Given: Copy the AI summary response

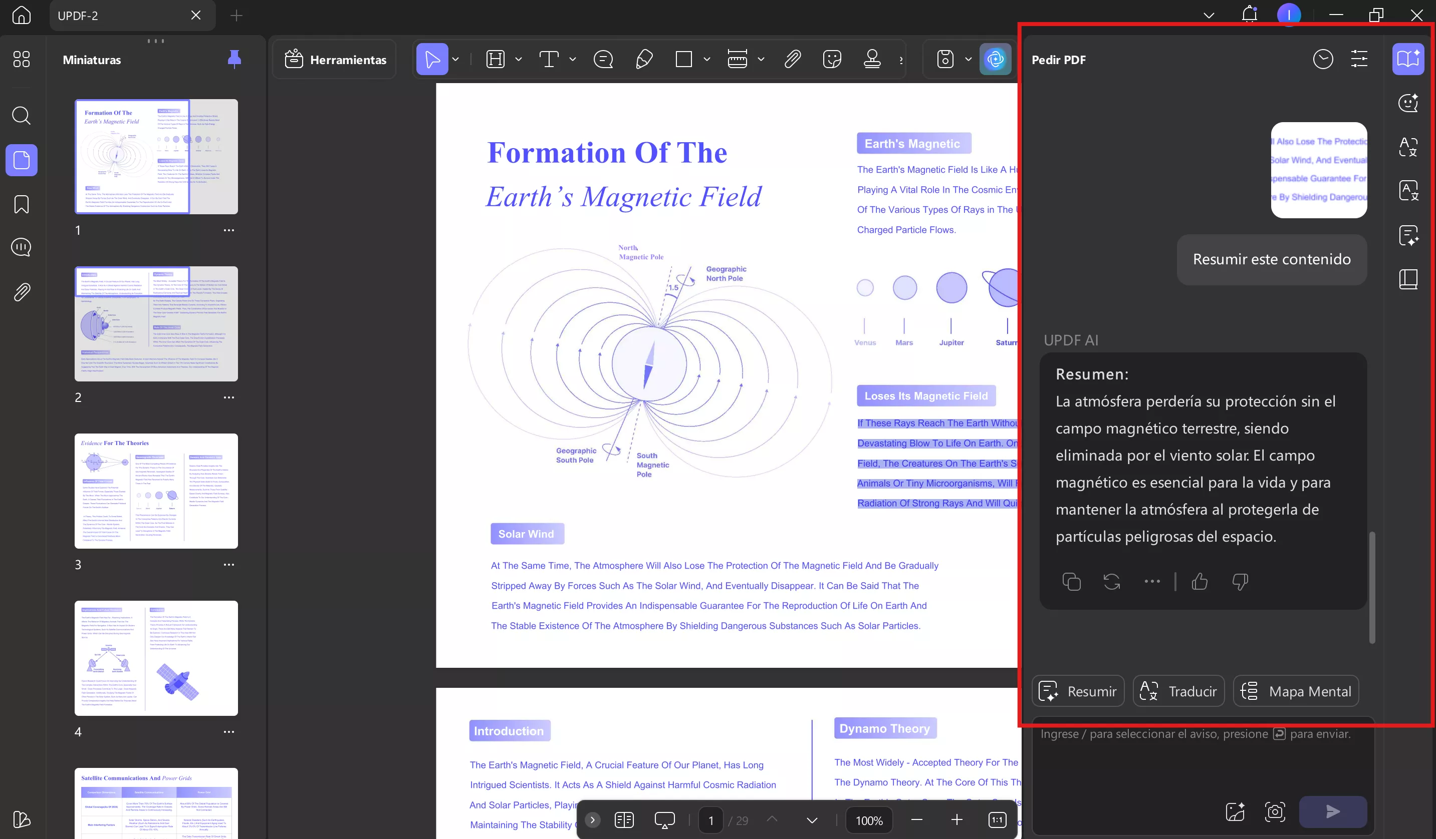Looking at the screenshot, I should click(1071, 582).
